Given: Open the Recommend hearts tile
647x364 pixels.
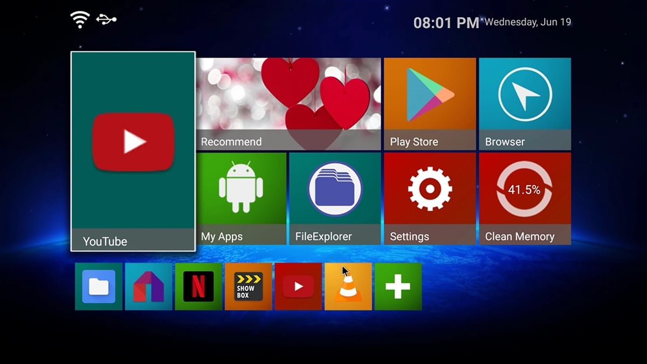Looking at the screenshot, I should [x=288, y=104].
